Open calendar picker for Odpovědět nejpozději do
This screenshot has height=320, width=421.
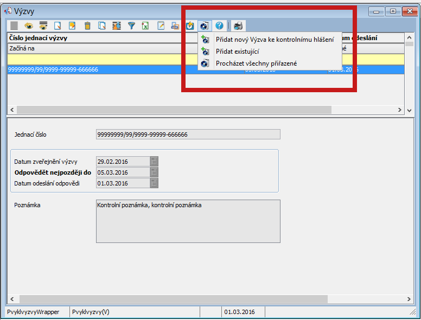(x=154, y=172)
